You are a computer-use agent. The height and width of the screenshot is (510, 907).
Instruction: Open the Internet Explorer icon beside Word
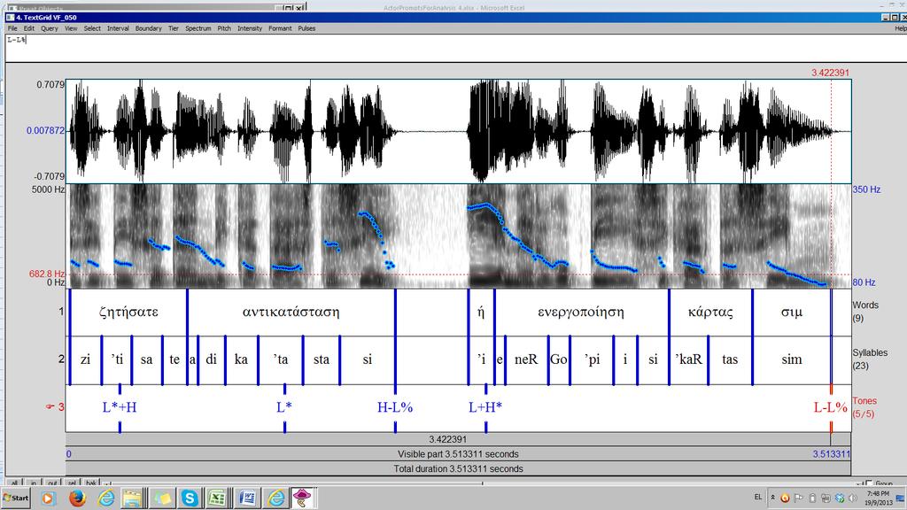click(x=276, y=498)
